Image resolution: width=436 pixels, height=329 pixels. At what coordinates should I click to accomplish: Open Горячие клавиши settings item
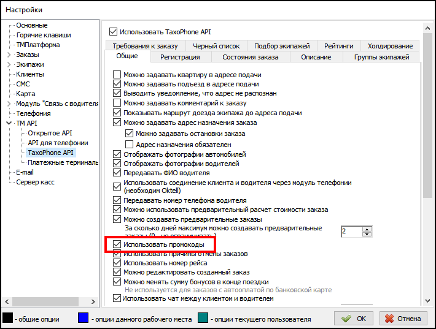(44, 35)
